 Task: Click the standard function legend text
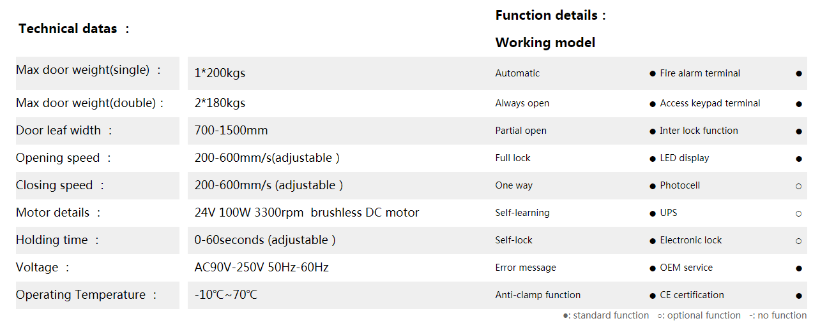(x=605, y=315)
